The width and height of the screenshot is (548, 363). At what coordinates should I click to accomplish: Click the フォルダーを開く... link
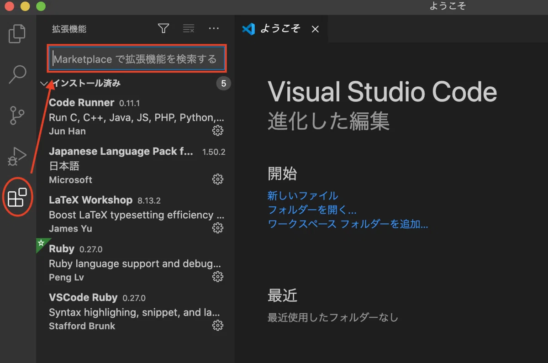[312, 210]
